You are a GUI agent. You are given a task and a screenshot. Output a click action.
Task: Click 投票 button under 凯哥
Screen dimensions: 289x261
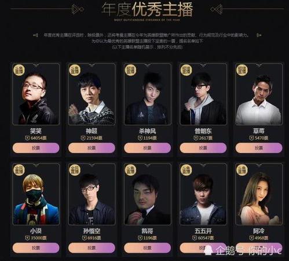point(147,248)
